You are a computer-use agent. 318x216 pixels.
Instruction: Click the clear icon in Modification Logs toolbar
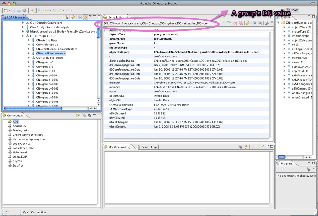tap(241, 147)
